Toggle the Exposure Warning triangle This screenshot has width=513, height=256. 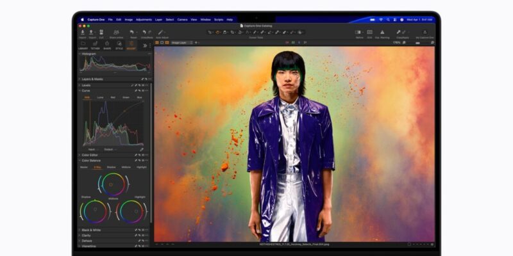coord(382,33)
